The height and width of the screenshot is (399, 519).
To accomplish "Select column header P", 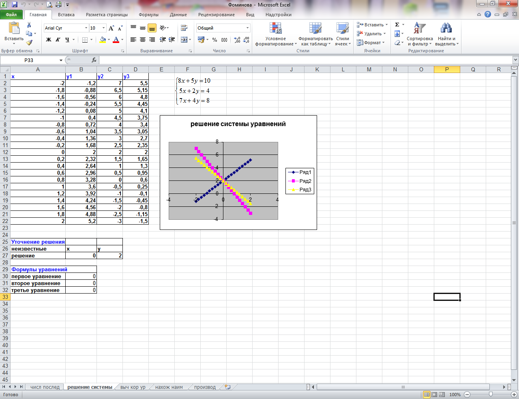I will tap(447, 69).
